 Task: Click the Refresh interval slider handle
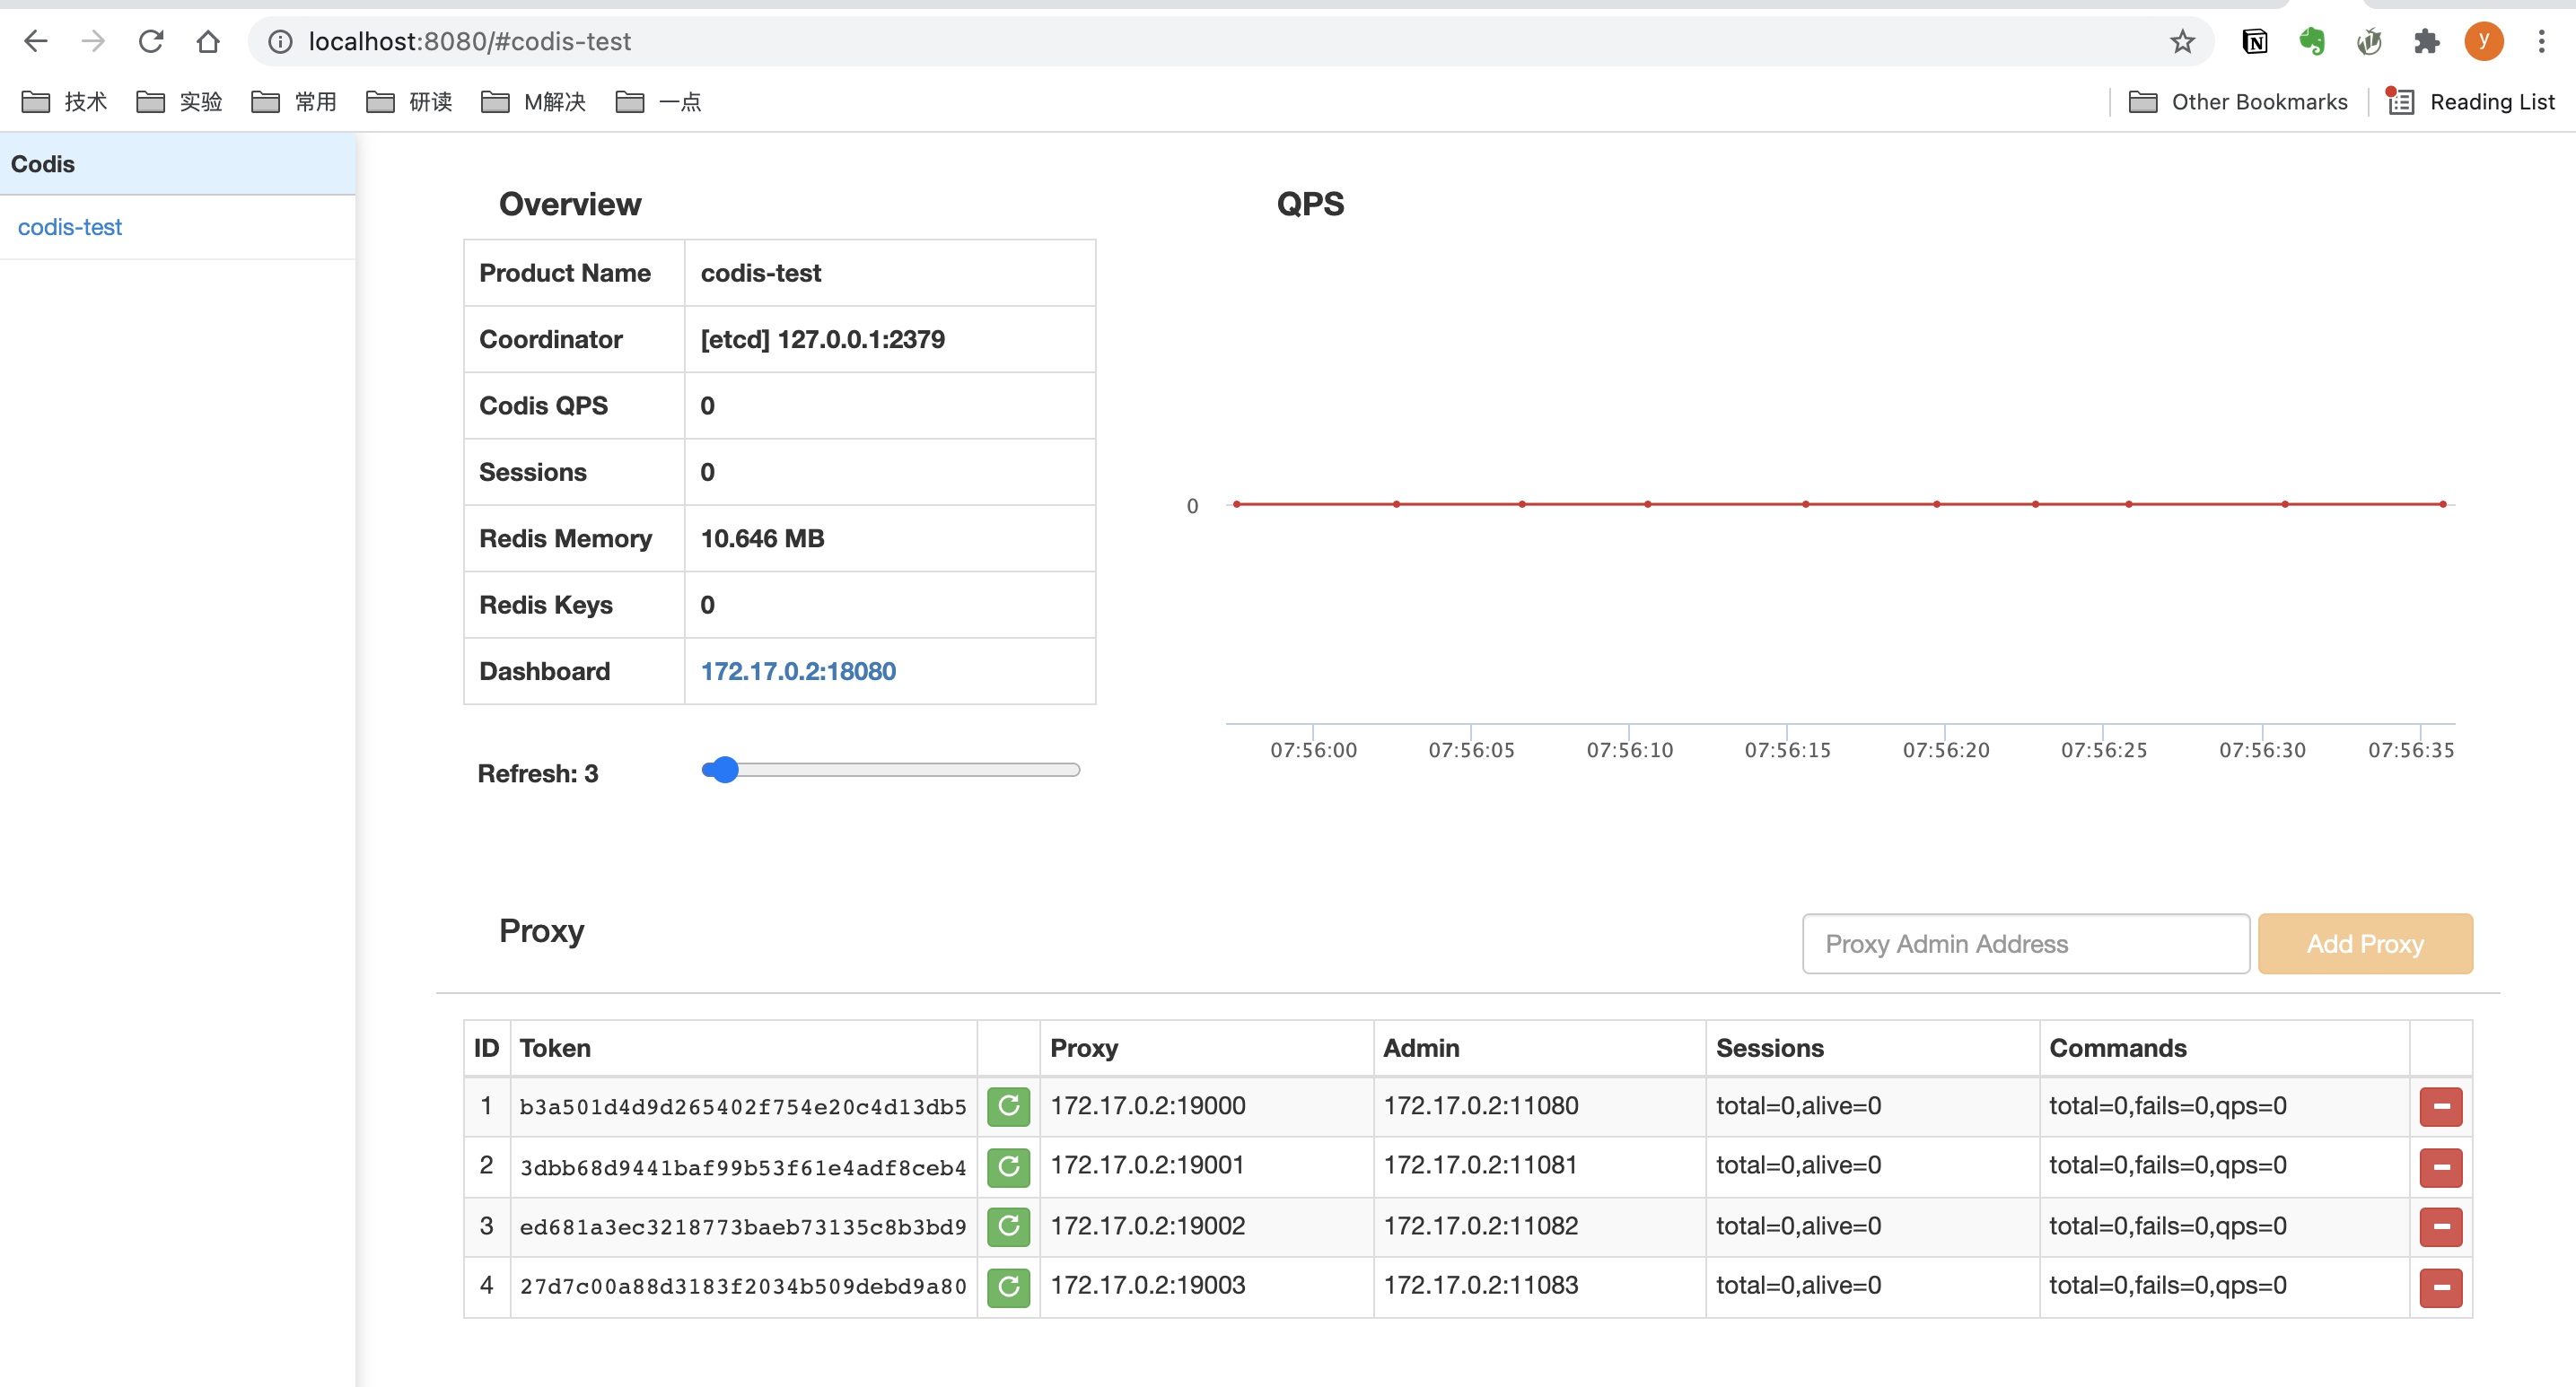(x=724, y=770)
